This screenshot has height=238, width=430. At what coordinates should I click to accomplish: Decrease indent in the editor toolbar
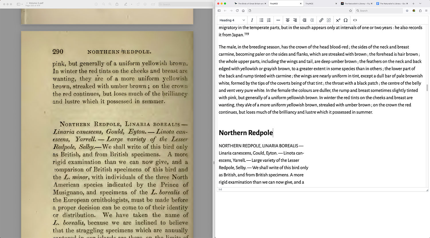pos(312,20)
